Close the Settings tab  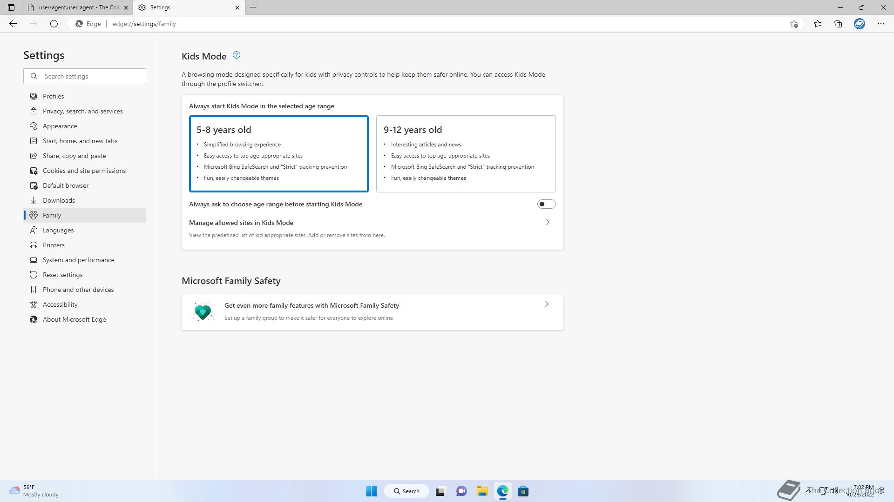pos(237,7)
